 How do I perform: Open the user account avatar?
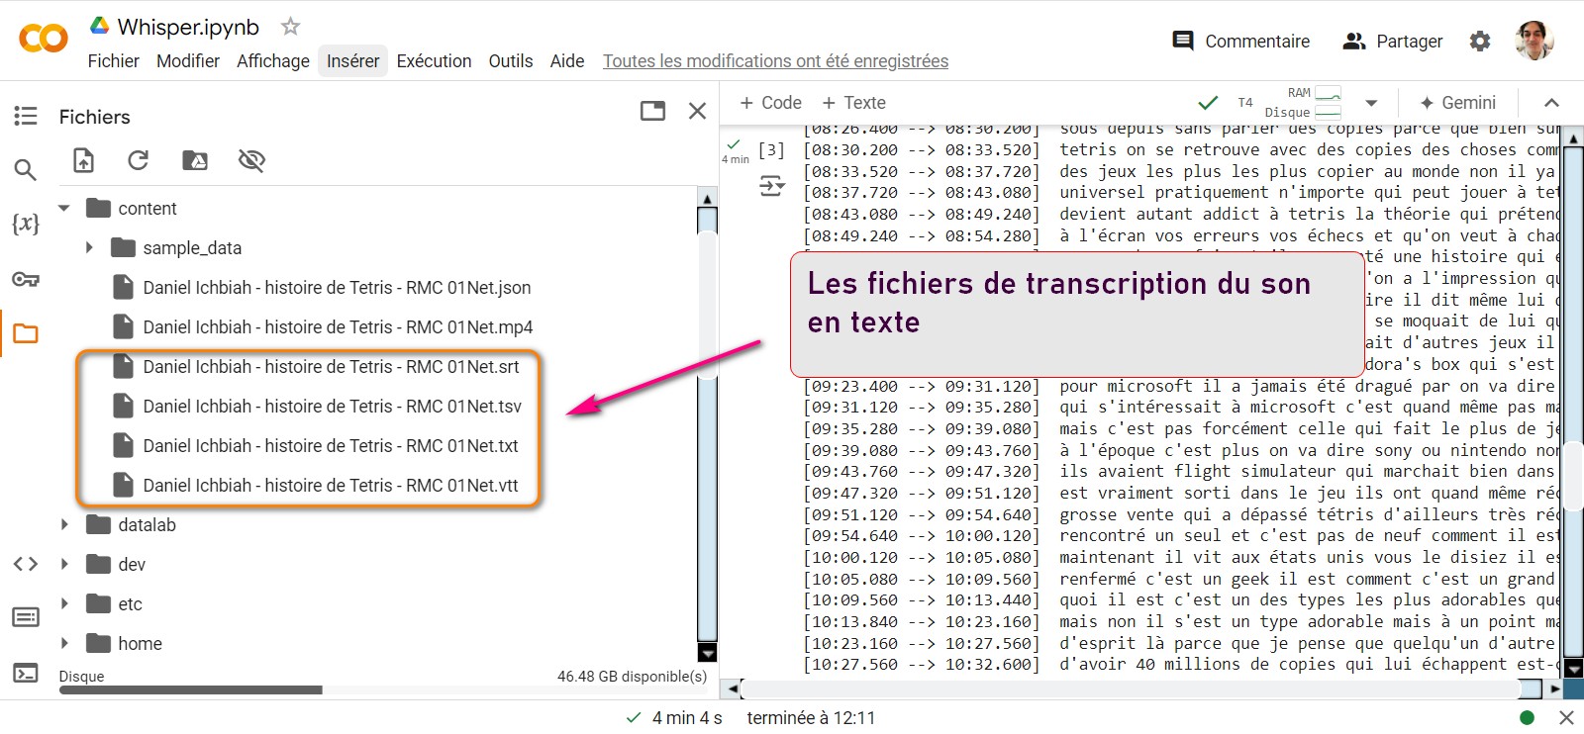click(x=1534, y=41)
